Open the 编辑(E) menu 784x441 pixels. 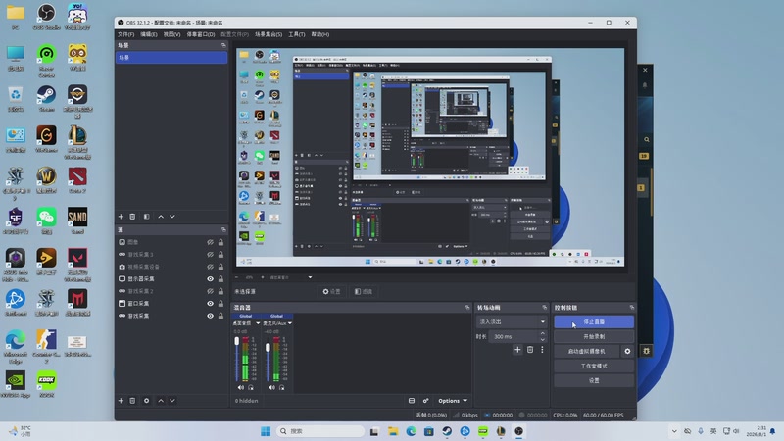click(149, 34)
